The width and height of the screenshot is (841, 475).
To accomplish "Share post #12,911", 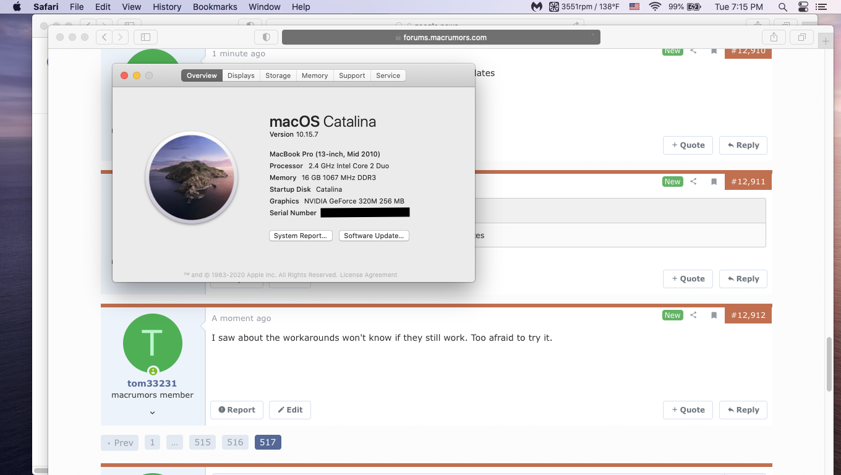I will (x=693, y=182).
